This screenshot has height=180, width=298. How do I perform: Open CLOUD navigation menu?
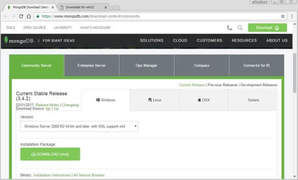coord(180,40)
